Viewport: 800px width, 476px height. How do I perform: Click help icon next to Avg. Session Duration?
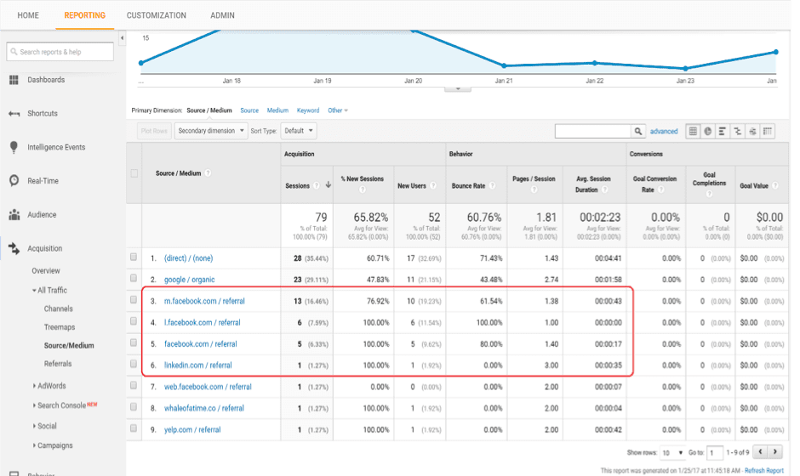click(604, 190)
